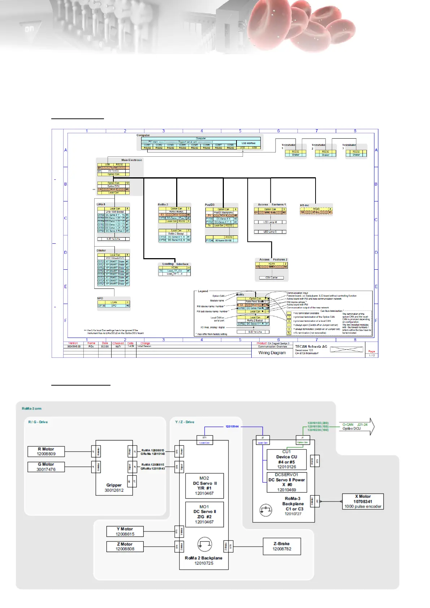Click the LED Lamp S box
This screenshot has height=608, width=430.
tap(270, 231)
